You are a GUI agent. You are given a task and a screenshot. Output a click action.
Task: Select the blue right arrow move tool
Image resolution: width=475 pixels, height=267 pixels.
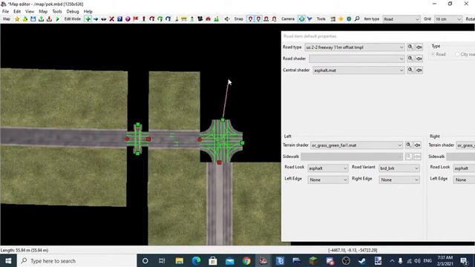coord(96,19)
